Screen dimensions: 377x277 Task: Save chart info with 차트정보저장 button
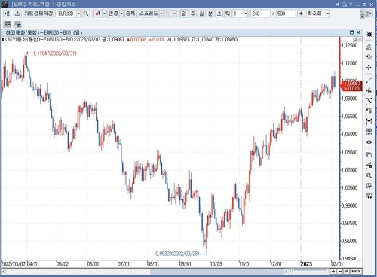tap(38, 14)
